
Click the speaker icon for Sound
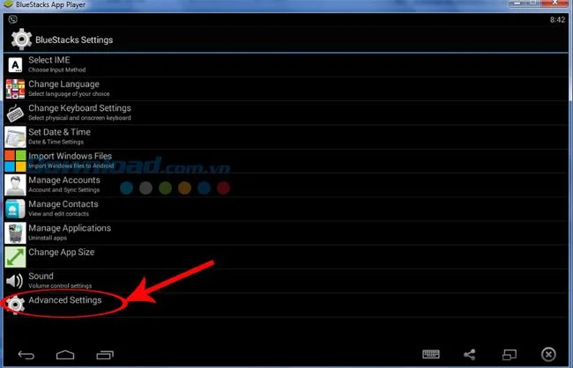[x=15, y=281]
